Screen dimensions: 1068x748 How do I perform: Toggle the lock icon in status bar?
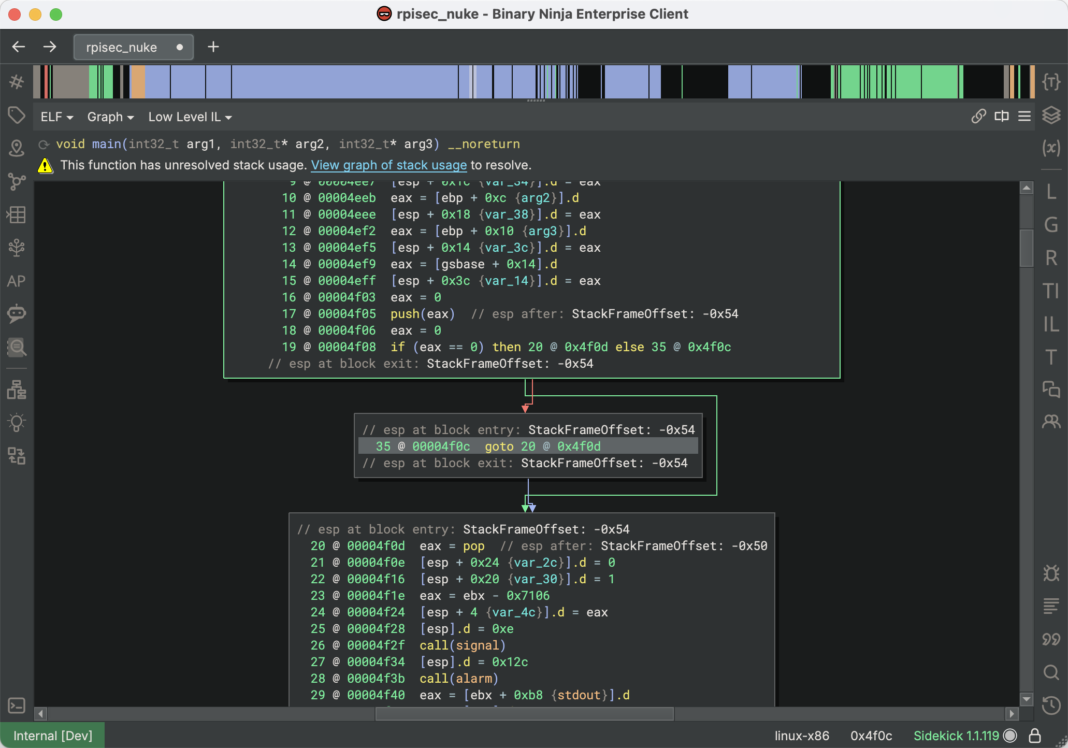(x=1035, y=736)
